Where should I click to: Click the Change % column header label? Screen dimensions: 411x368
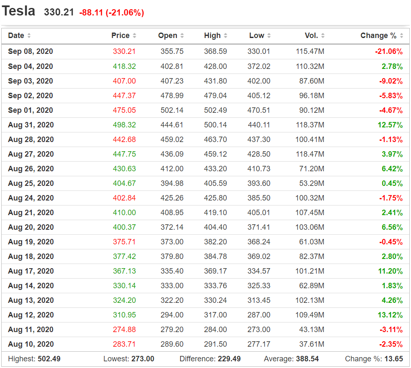378,36
